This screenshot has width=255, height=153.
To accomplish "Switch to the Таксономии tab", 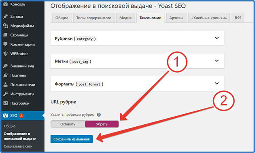I will [x=151, y=18].
